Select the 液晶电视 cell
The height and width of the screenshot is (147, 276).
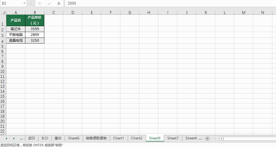pos(16,40)
